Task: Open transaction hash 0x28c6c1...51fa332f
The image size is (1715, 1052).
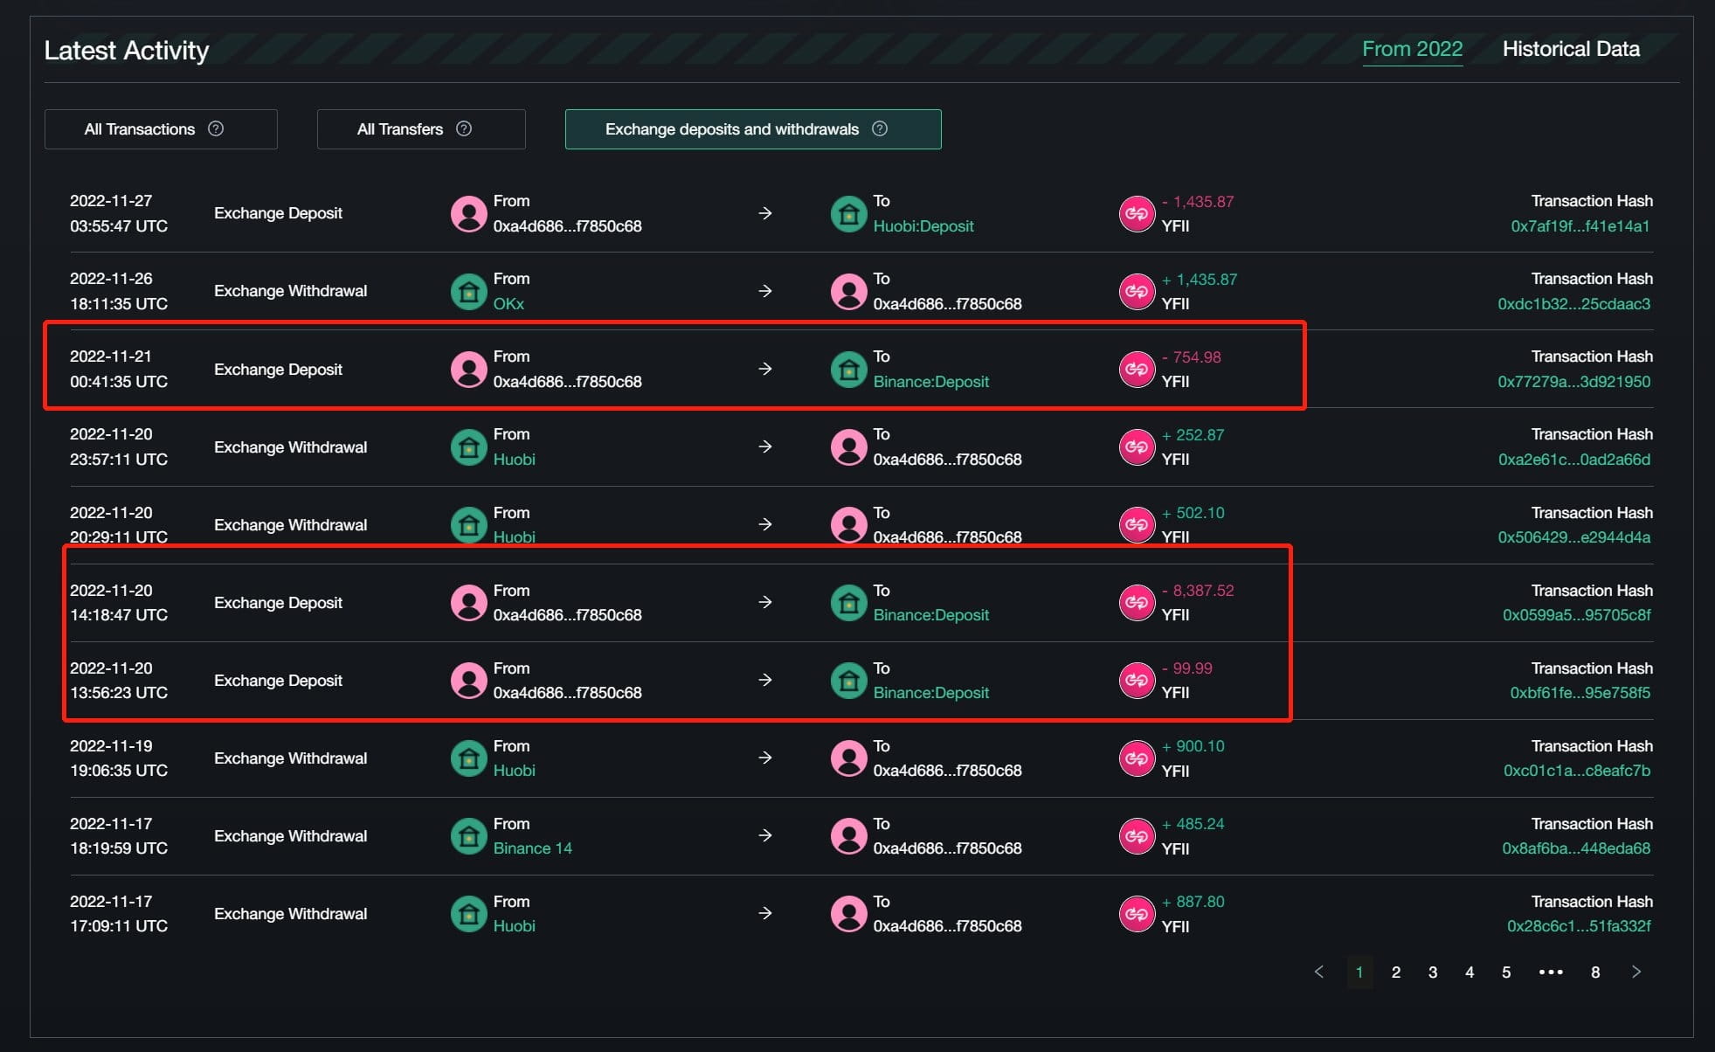Action: coord(1578,926)
